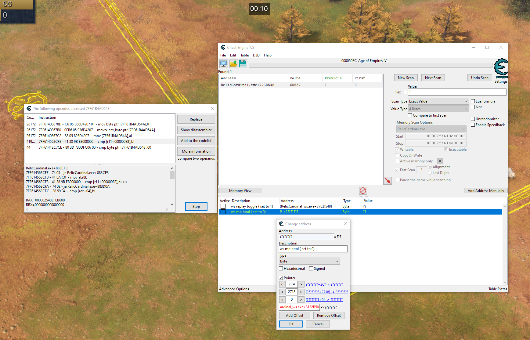The width and height of the screenshot is (530, 340).
Task: Click the Description field in Change address
Action: click(313, 249)
